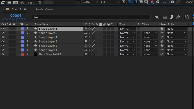Switch to Render Queue tab
The height and width of the screenshot is (109, 194).
pos(44,9)
